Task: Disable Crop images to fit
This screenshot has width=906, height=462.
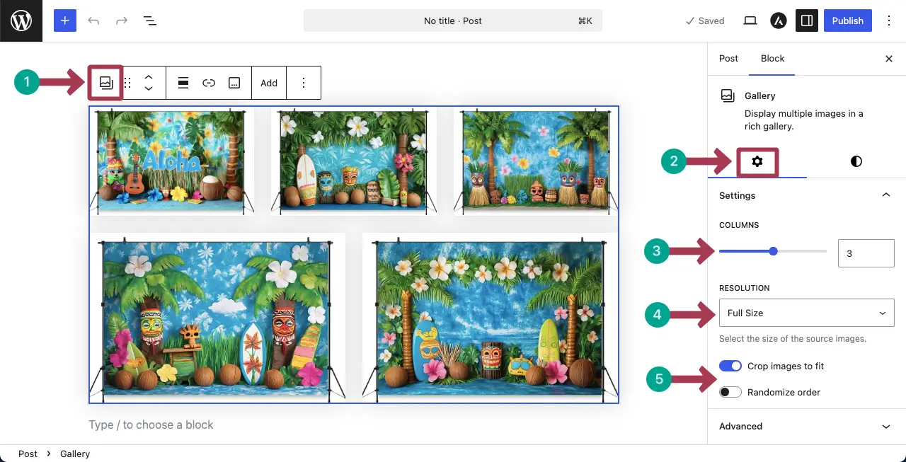Action: [730, 365]
